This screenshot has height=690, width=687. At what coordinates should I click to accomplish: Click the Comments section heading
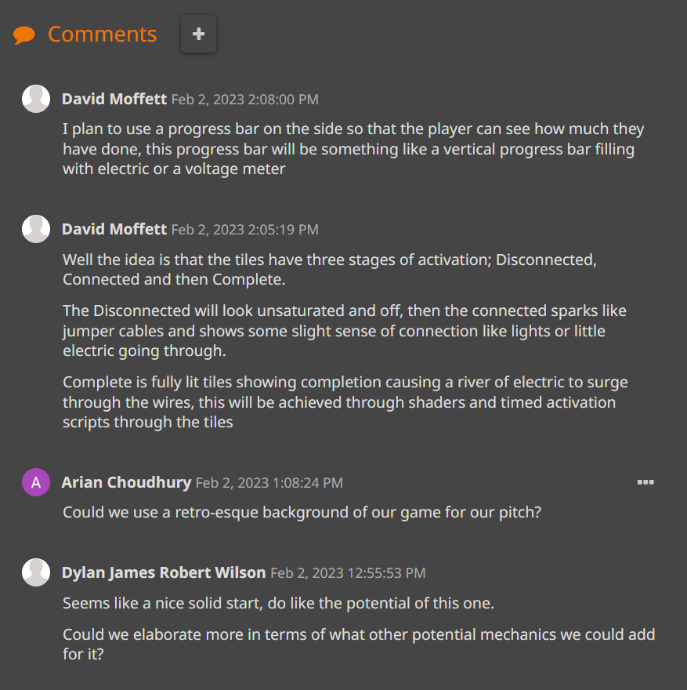point(102,34)
